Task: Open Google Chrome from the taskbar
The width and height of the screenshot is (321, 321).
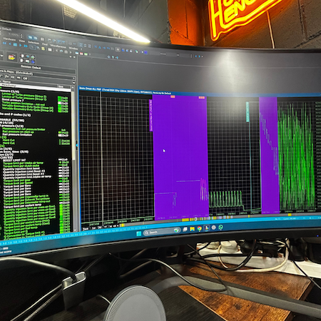Action: [199, 228]
